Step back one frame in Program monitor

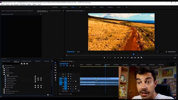coord(118,58)
